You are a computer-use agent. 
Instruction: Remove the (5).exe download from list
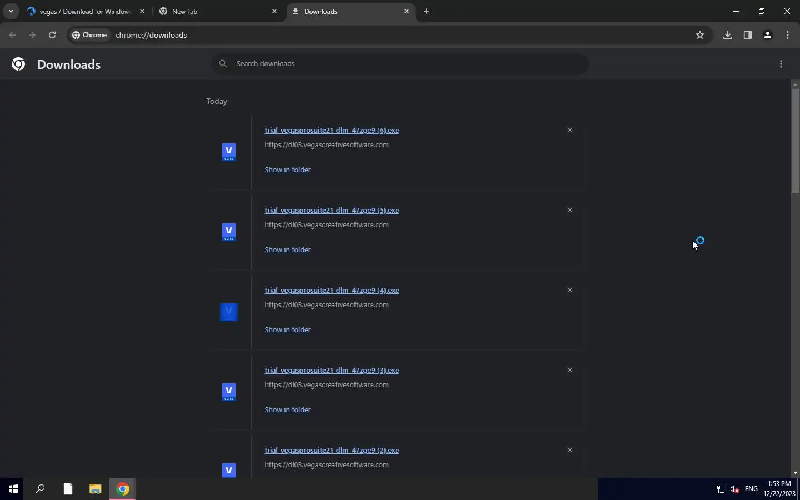pyautogui.click(x=569, y=210)
